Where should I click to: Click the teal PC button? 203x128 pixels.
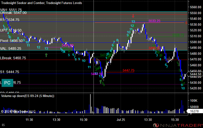click(x=7, y=83)
